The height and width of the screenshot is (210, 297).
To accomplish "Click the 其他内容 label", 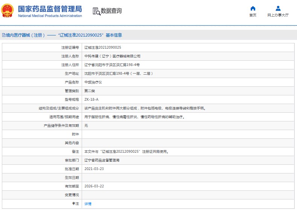I will coord(72,143).
